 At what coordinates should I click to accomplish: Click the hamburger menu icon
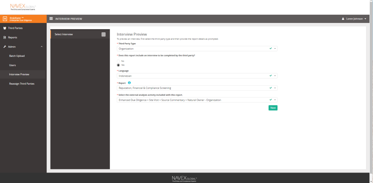[x=51, y=19]
